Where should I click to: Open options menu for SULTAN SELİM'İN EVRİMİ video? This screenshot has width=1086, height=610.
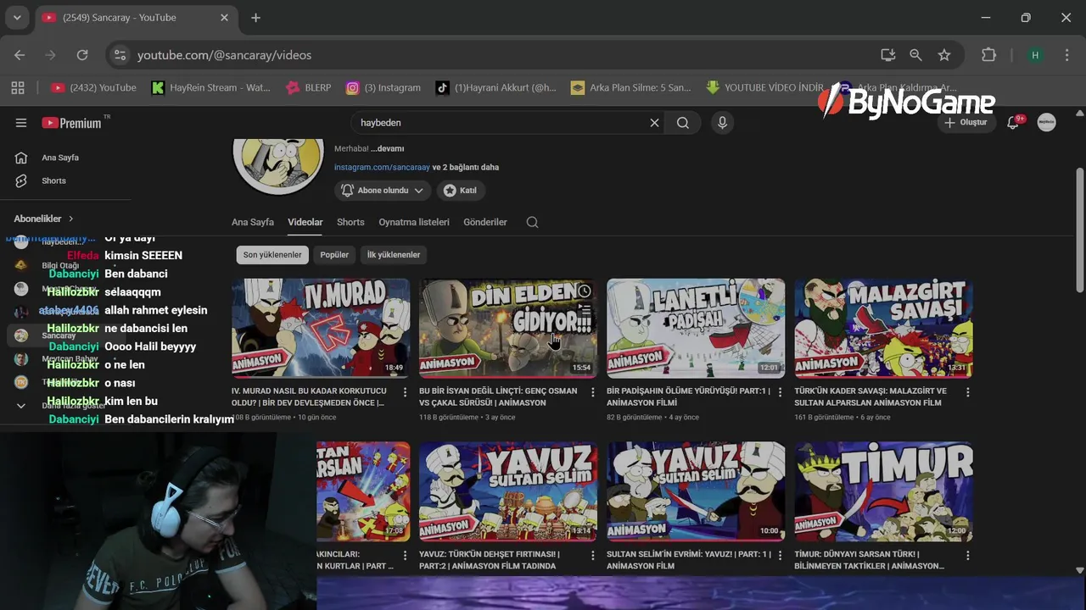[780, 556]
